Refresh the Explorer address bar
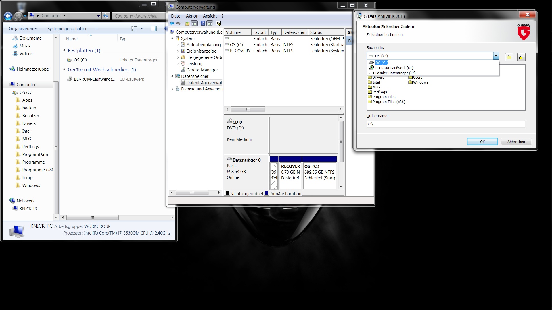The width and height of the screenshot is (552, 310). tap(106, 16)
